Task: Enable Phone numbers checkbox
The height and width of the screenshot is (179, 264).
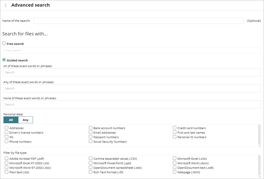Action: pos(6,141)
